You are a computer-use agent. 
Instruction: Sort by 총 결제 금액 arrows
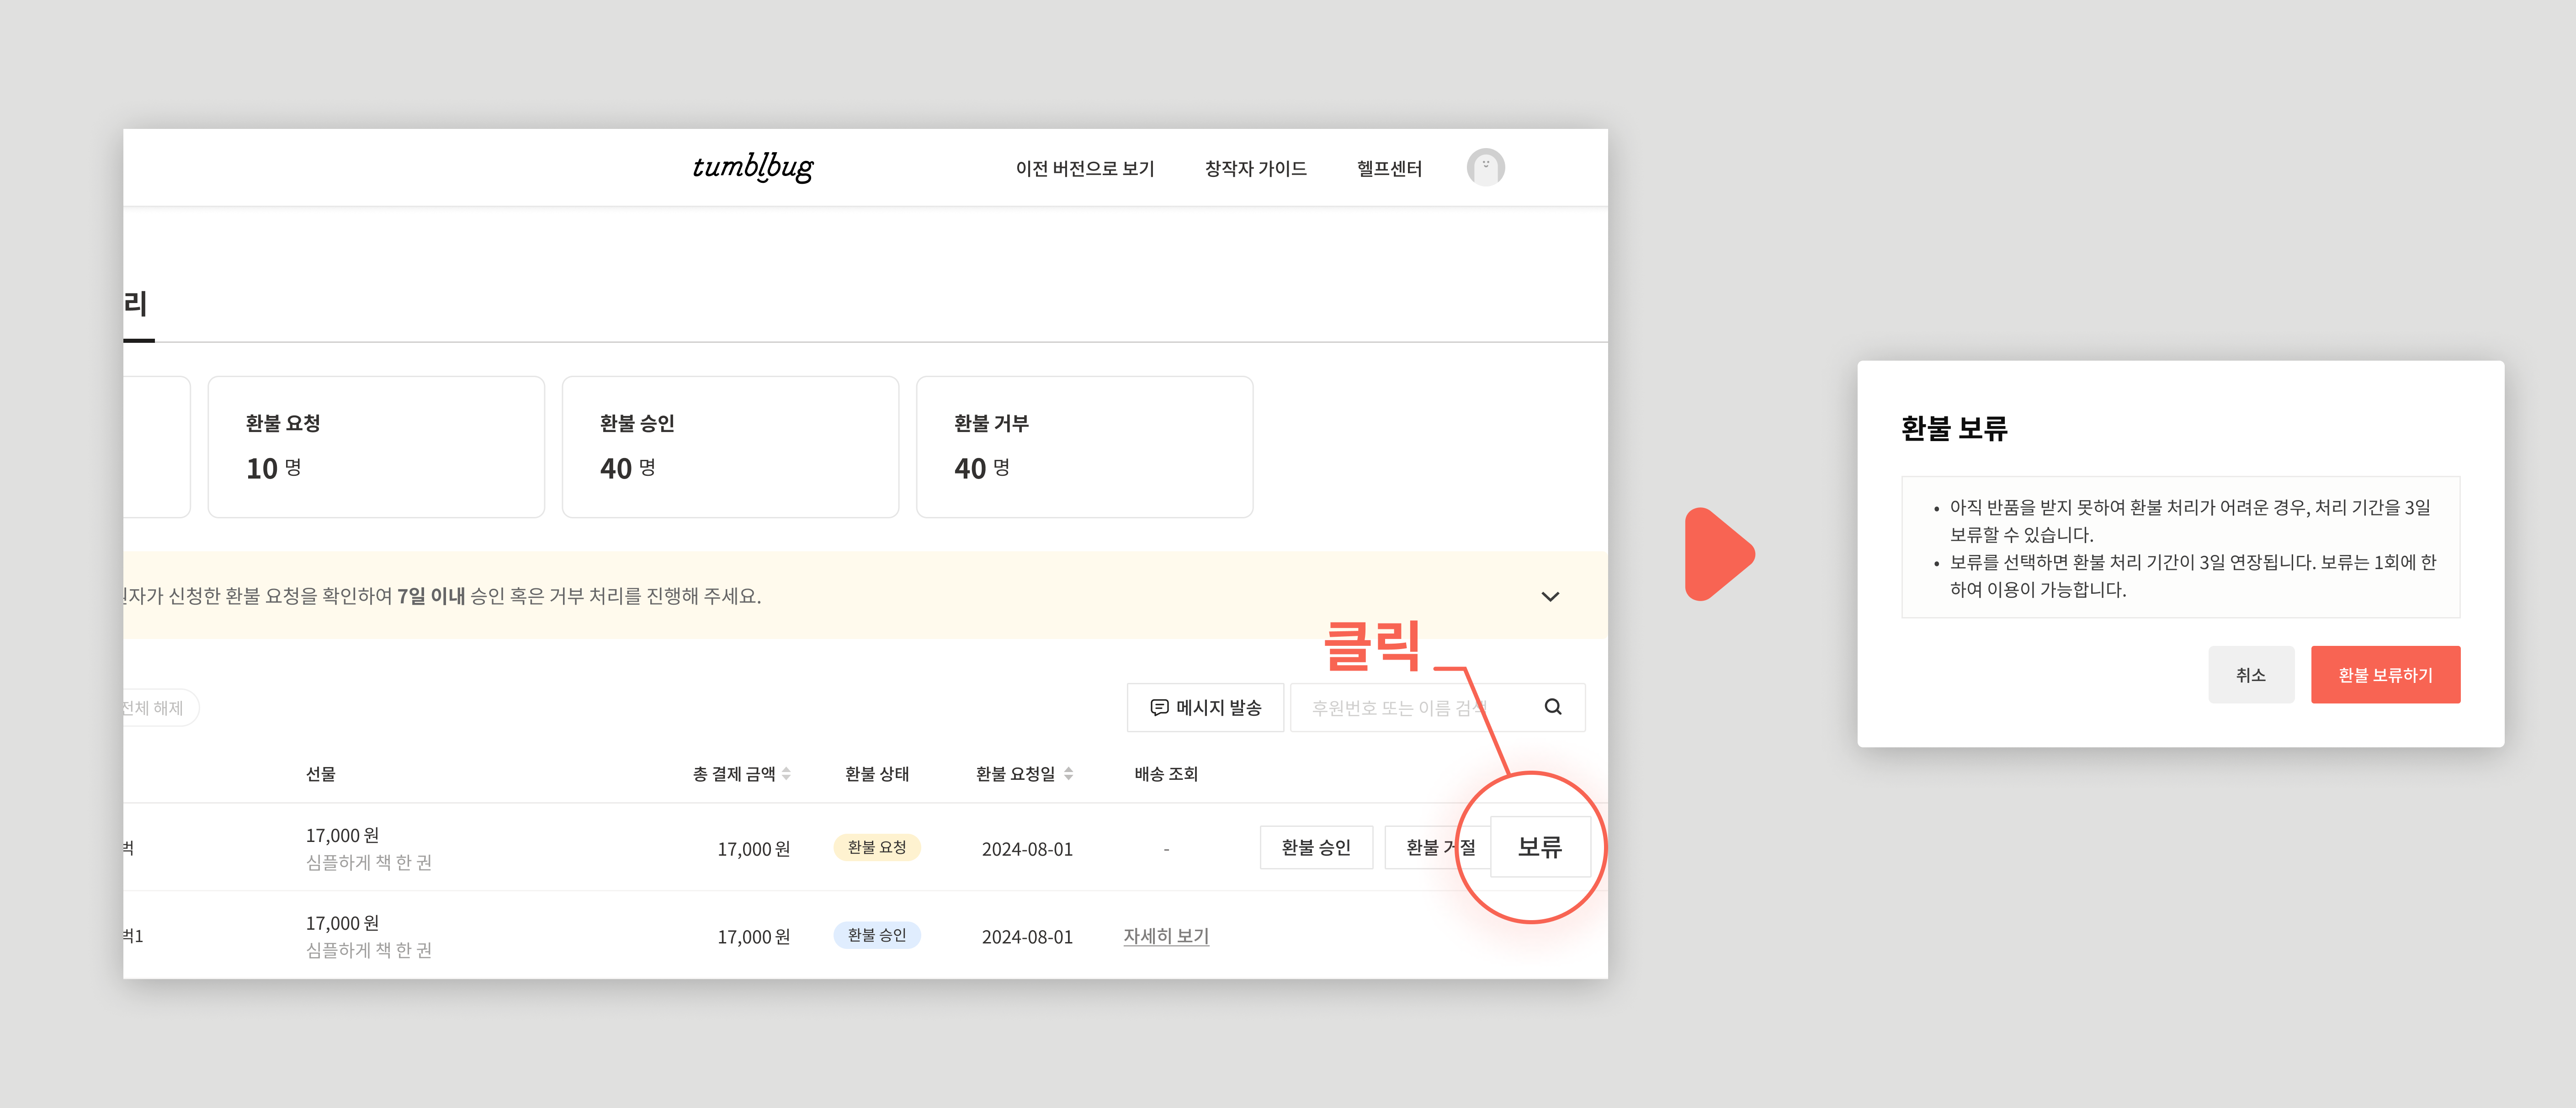click(787, 773)
